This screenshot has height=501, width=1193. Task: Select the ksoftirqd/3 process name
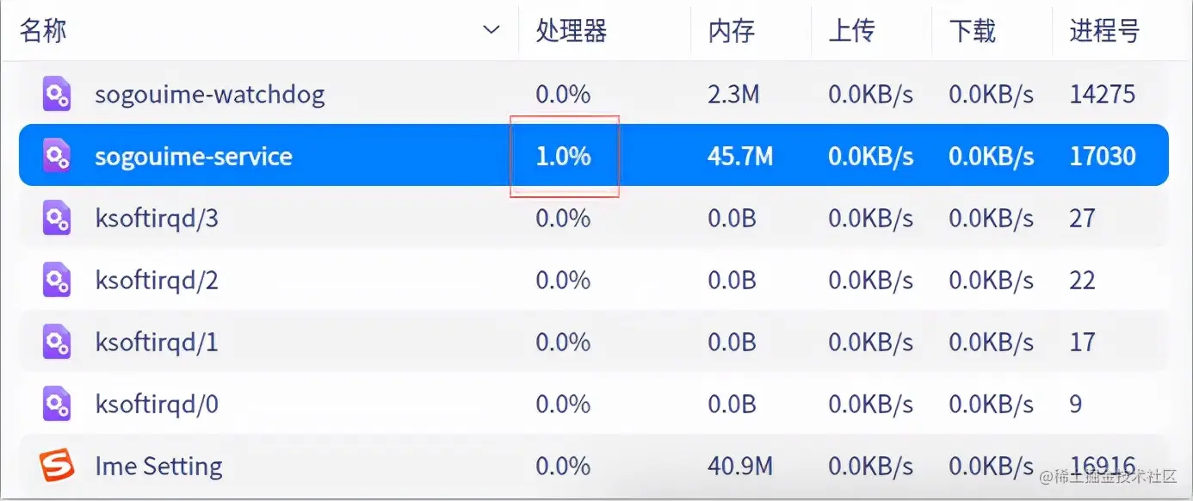(157, 219)
